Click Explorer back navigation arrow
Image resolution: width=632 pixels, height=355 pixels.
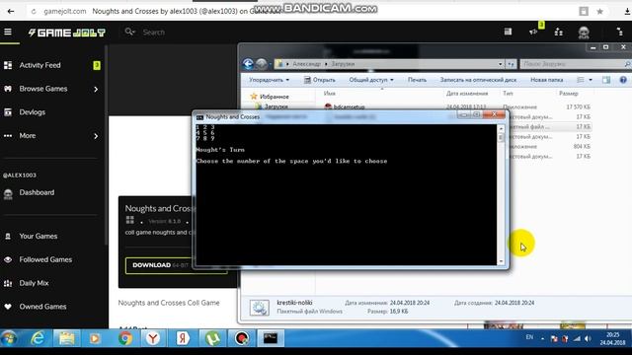[248, 63]
